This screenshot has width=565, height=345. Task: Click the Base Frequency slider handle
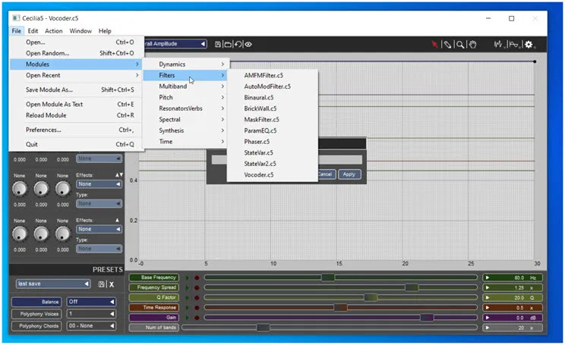click(x=328, y=278)
